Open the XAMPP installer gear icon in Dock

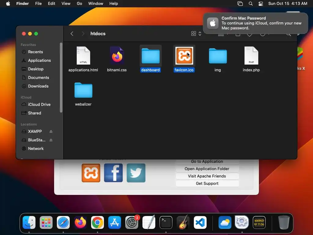click(x=242, y=222)
